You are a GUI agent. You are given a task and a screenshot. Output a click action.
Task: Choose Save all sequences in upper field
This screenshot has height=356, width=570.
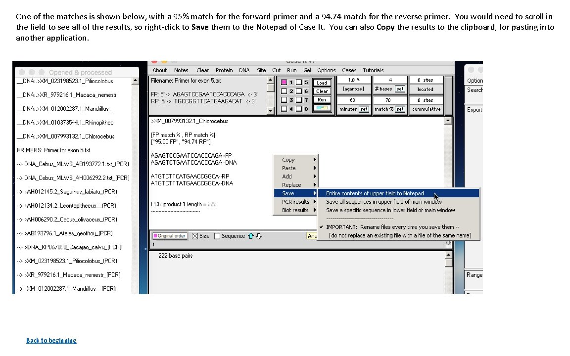pyautogui.click(x=398, y=202)
